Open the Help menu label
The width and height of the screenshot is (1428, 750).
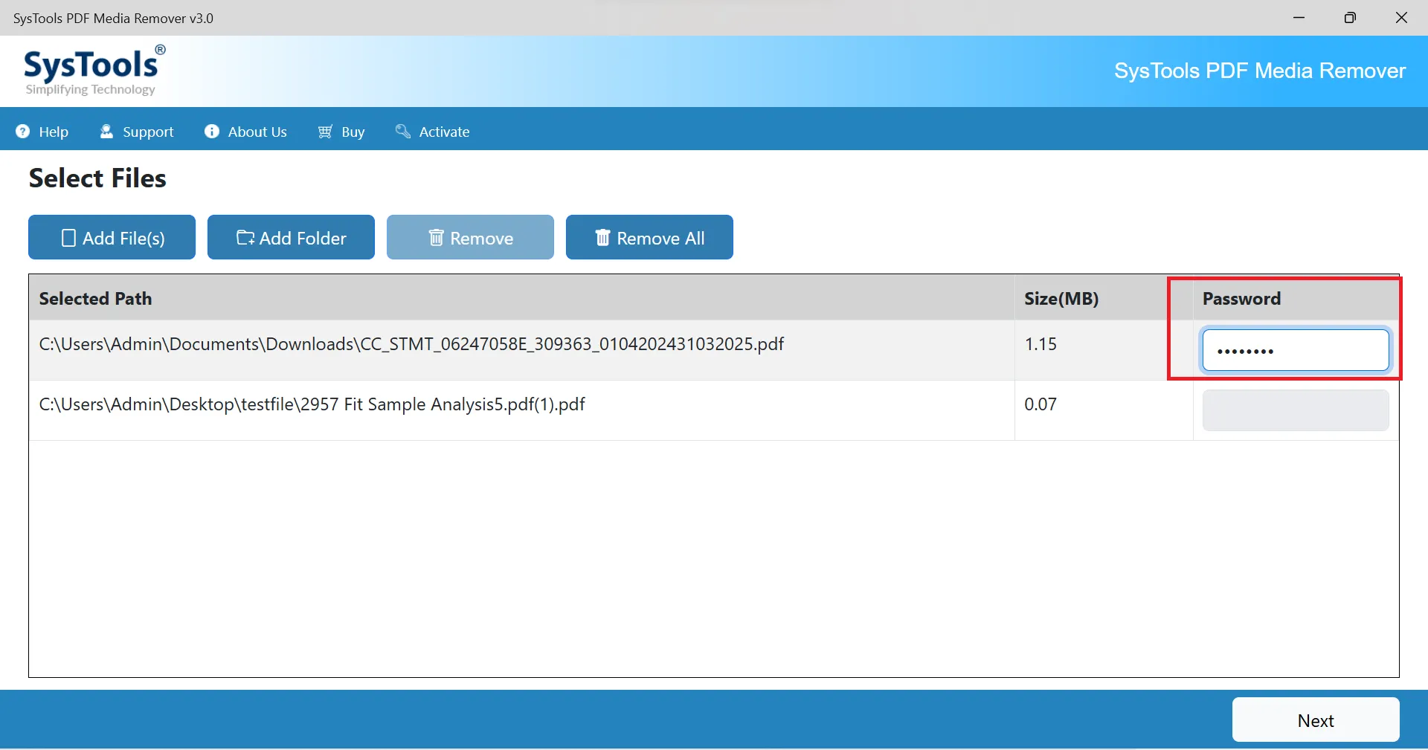pyautogui.click(x=54, y=132)
